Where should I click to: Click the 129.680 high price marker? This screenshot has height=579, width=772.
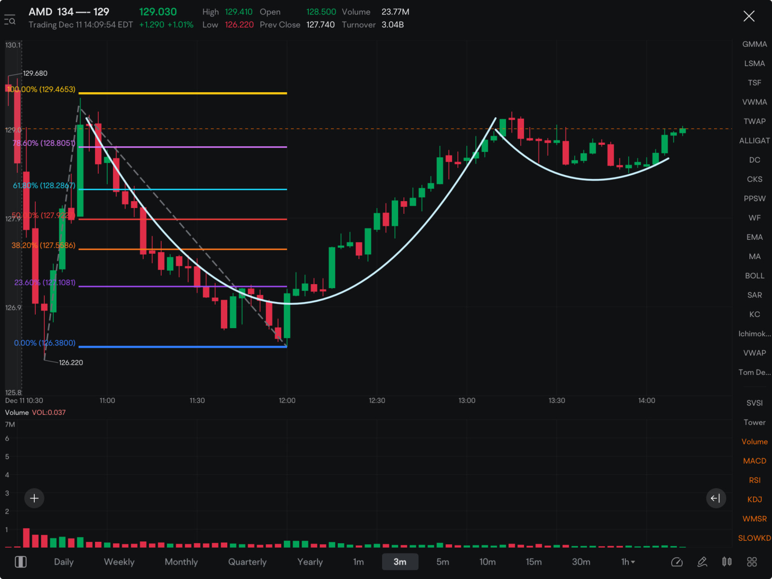tap(35, 73)
